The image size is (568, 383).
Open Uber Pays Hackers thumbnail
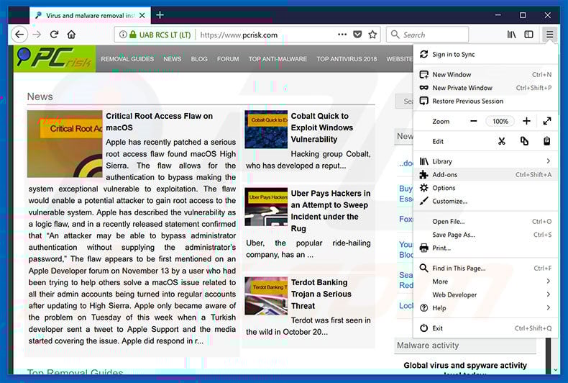coord(266,207)
